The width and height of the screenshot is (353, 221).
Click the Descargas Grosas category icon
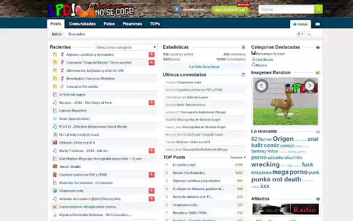point(253,53)
